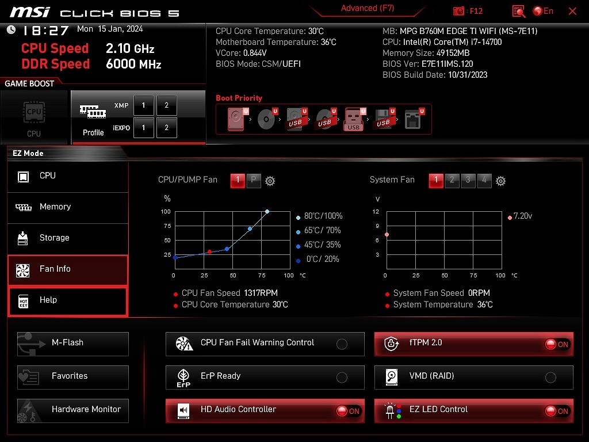Open CPU/PUMP Fan settings gear
This screenshot has height=442, width=589.
[270, 181]
